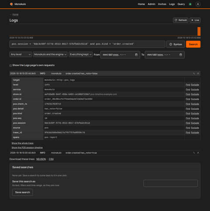210x211 pixels.
Task: Click the green status indicator dot
Action: tap(190, 4)
